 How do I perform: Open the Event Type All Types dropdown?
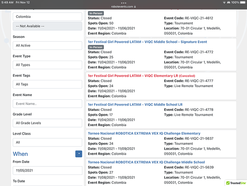(47, 65)
